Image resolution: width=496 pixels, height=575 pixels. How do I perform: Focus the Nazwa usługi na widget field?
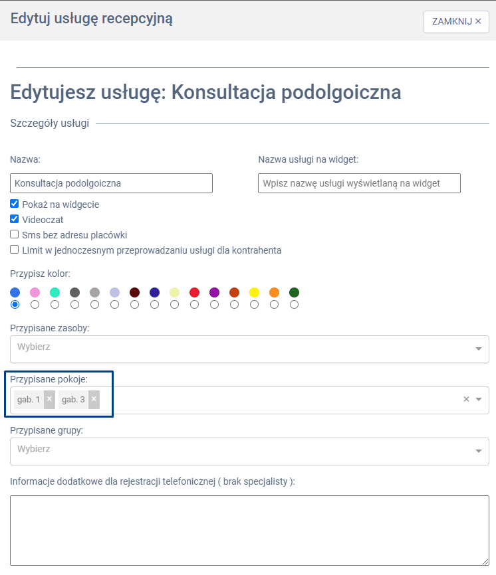pos(359,183)
